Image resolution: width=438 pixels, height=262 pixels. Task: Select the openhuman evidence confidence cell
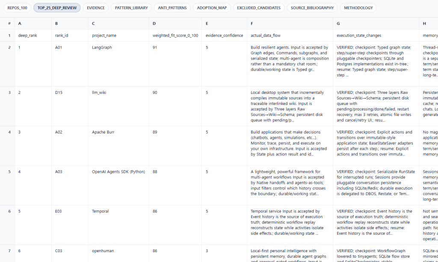pos(224,253)
